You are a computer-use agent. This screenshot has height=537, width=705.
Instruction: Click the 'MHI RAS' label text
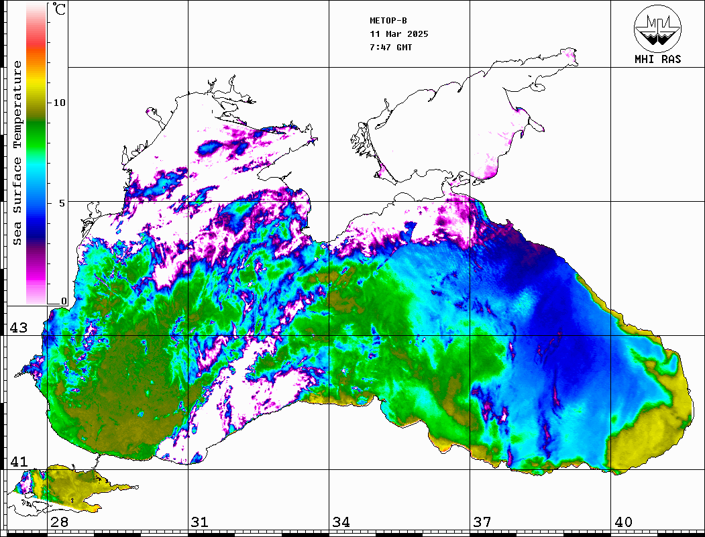click(657, 59)
